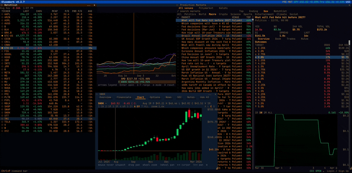Viewport: 352px width, 173px height.
Task: Click the up arrow beside 4.25% target
Action: point(256,63)
